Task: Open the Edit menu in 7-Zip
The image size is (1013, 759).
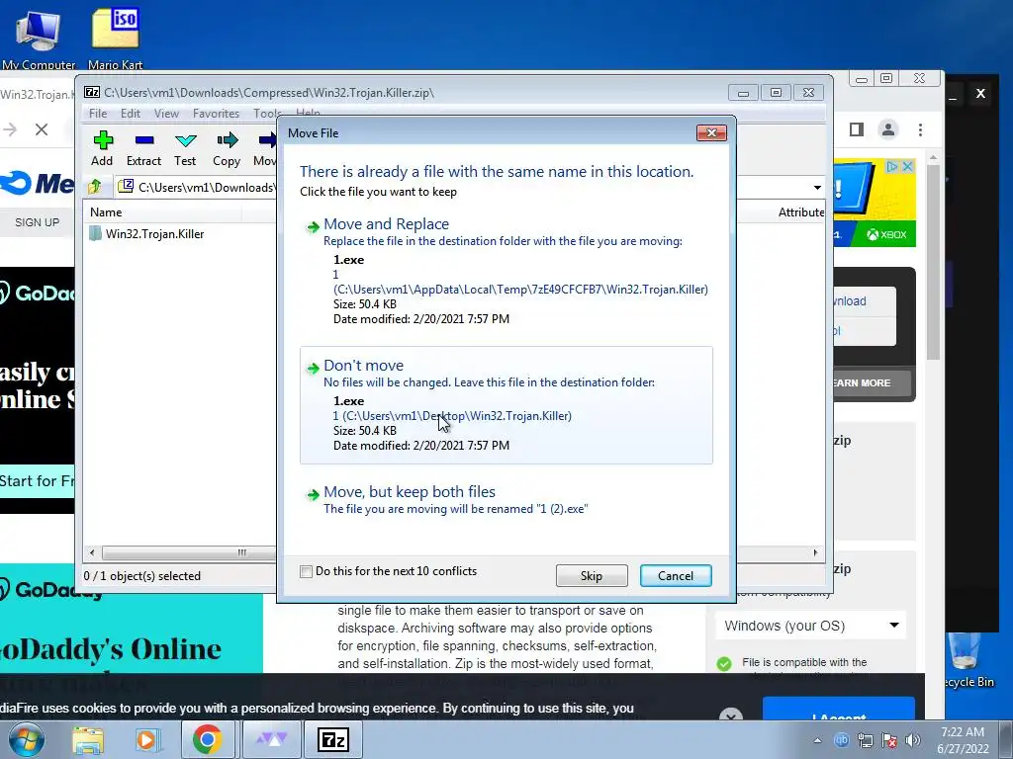Action: [130, 113]
